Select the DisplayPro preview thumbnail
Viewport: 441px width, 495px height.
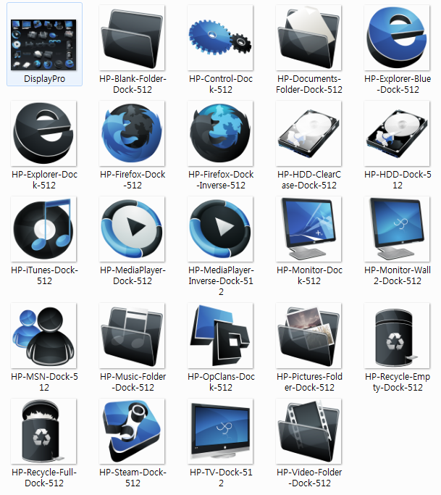[x=43, y=44]
